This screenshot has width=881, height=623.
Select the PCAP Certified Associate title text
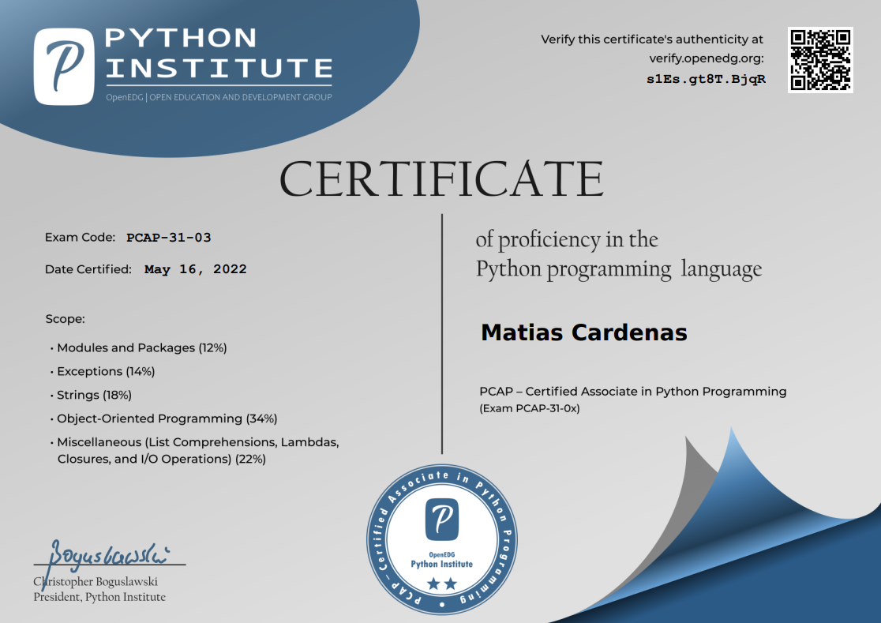coord(632,391)
